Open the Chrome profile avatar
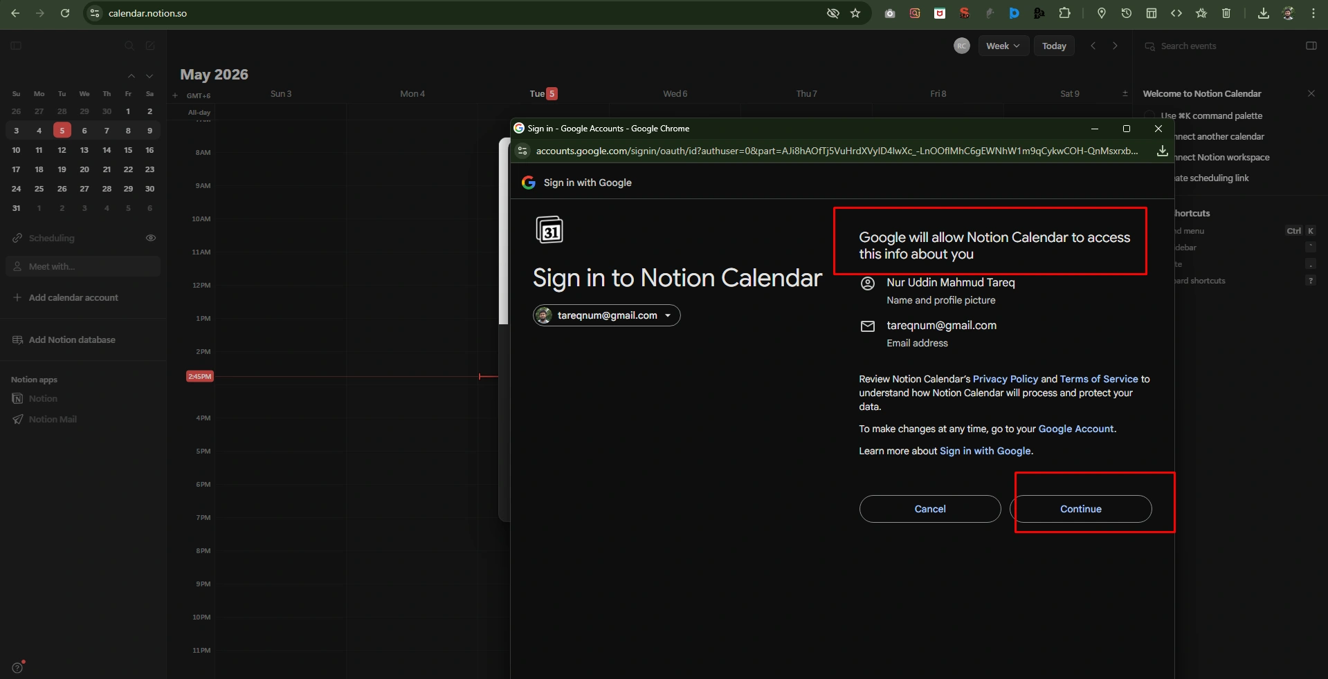Viewport: 1328px width, 679px height. click(1289, 13)
